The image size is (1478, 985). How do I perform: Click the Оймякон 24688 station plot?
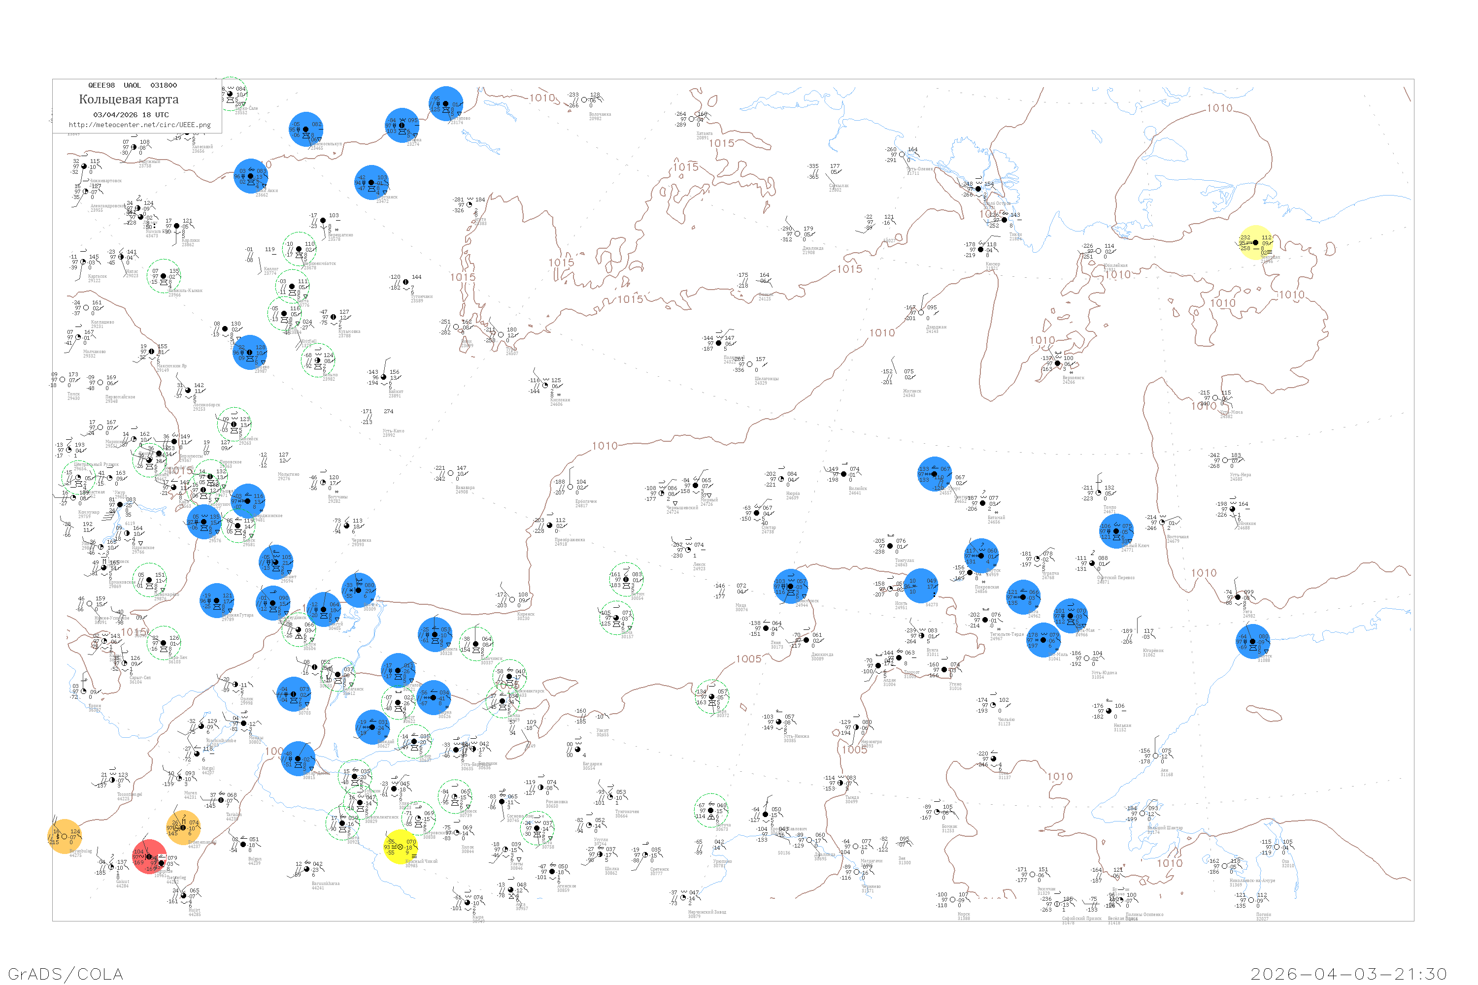click(x=1233, y=510)
